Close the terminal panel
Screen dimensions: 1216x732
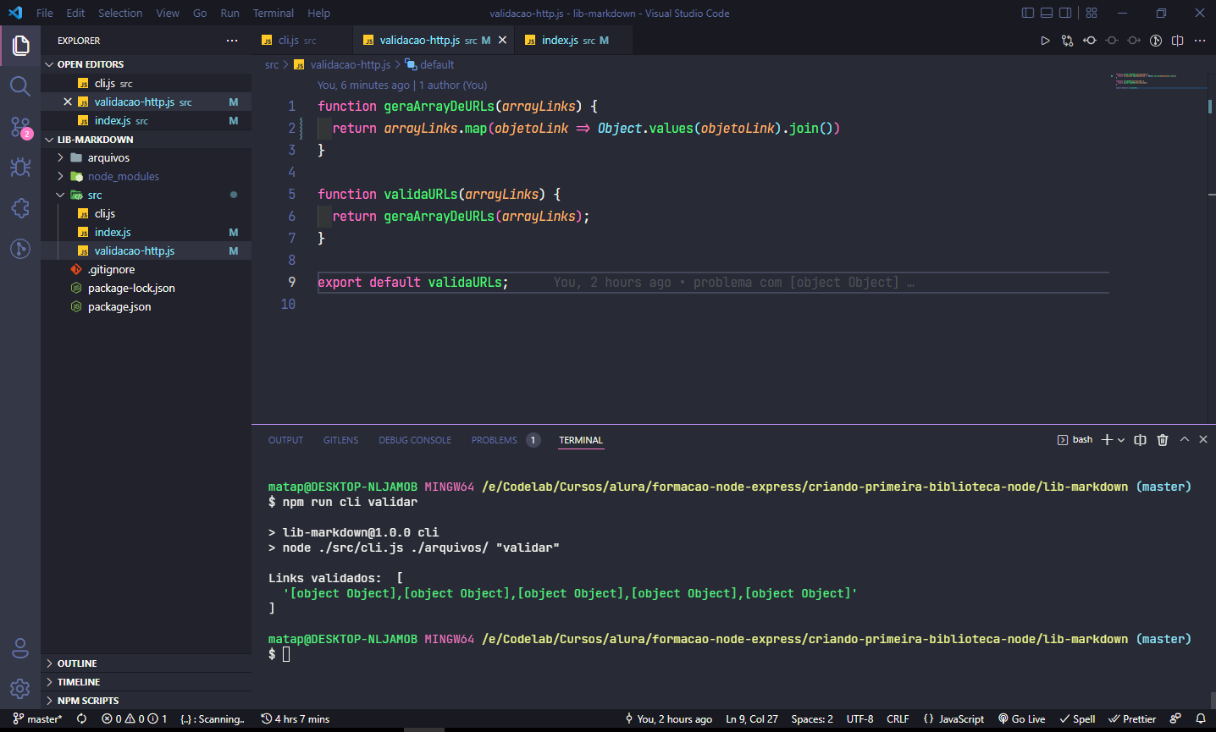(1203, 439)
